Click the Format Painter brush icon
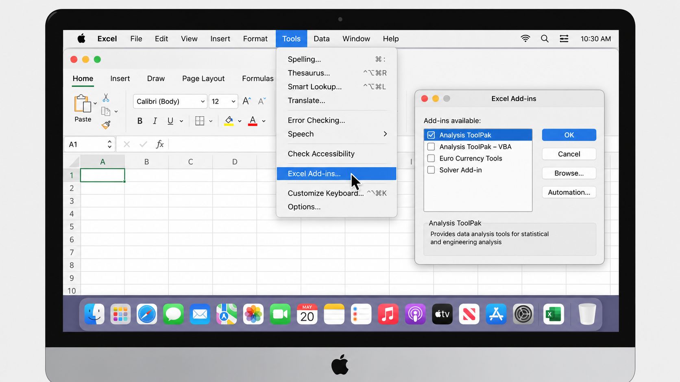680x382 pixels. click(x=106, y=125)
